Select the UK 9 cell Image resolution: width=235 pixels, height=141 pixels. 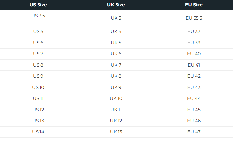click(x=116, y=88)
